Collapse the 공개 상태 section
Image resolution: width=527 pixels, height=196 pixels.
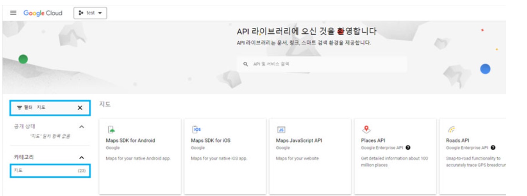[82, 127]
